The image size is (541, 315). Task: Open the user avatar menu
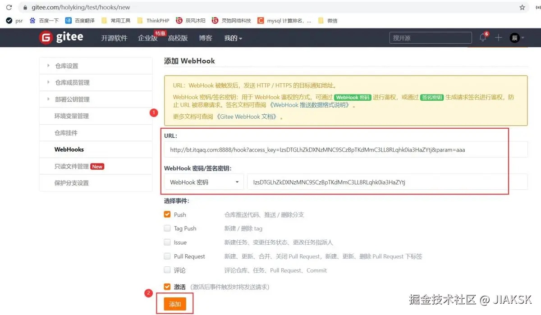click(x=517, y=38)
